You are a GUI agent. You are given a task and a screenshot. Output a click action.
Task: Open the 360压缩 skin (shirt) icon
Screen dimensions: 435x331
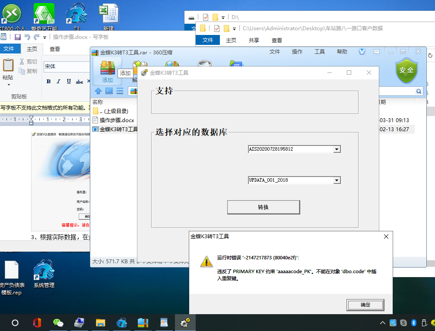click(362, 51)
